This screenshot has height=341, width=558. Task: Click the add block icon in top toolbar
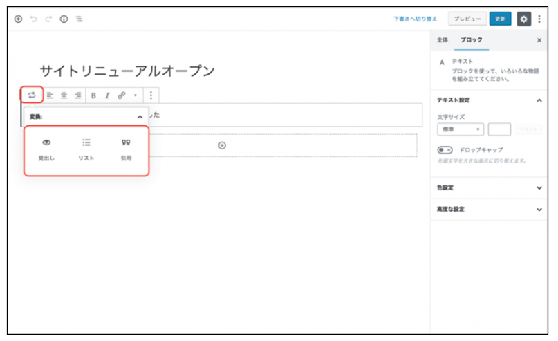point(18,19)
